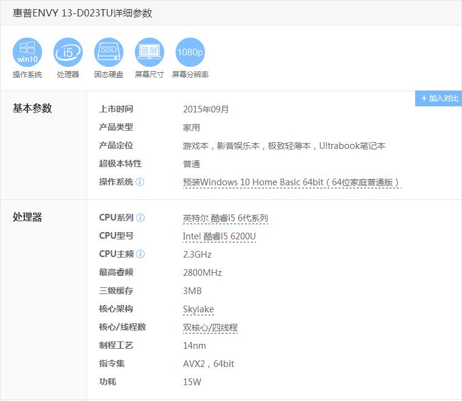Viewport: 462px width, 401px height.
Task: Open info icon next to CPU主频
Action: click(140, 254)
